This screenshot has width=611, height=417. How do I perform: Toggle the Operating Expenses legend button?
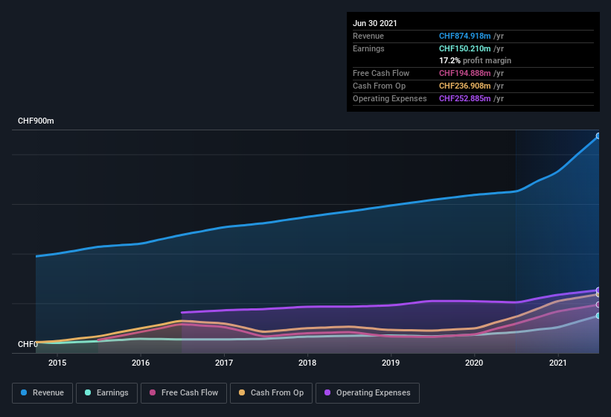click(368, 393)
